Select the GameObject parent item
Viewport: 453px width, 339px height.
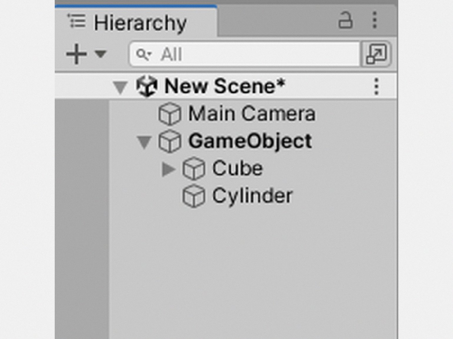click(x=250, y=141)
